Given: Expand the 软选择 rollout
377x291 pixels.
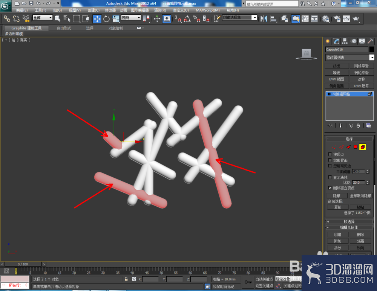Looking at the screenshot, I should pyautogui.click(x=349, y=221).
